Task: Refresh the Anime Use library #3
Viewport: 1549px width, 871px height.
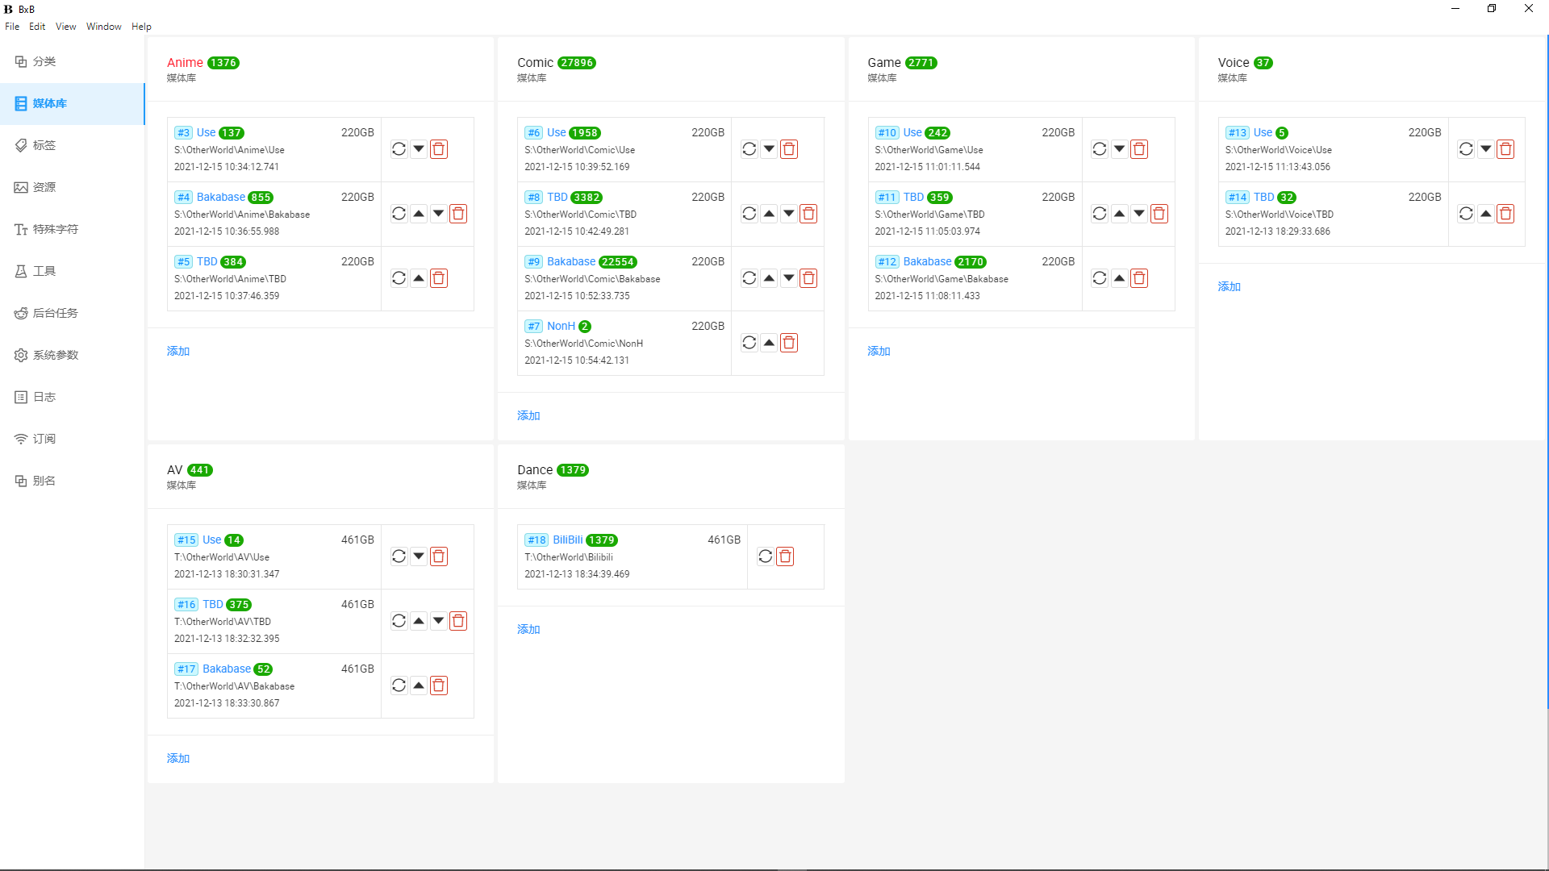Action: [399, 149]
